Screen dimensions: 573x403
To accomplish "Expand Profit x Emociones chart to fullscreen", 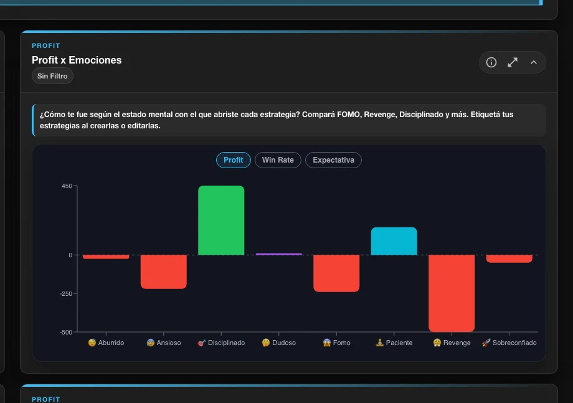I will pos(513,62).
